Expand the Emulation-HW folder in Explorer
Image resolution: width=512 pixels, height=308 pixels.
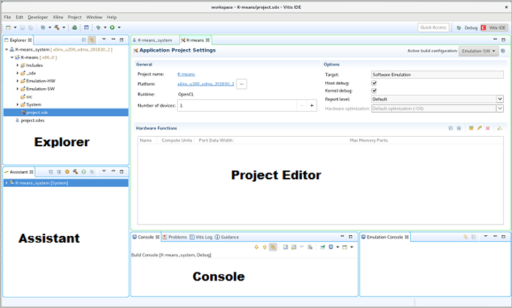click(18, 81)
